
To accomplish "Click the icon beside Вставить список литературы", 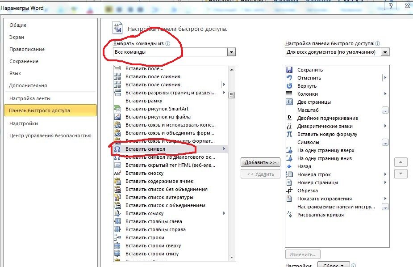I will pos(117,197).
